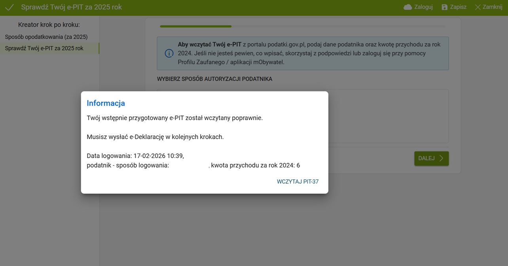Click the Kreator krok po kroku heading
The height and width of the screenshot is (266, 508).
(x=49, y=25)
